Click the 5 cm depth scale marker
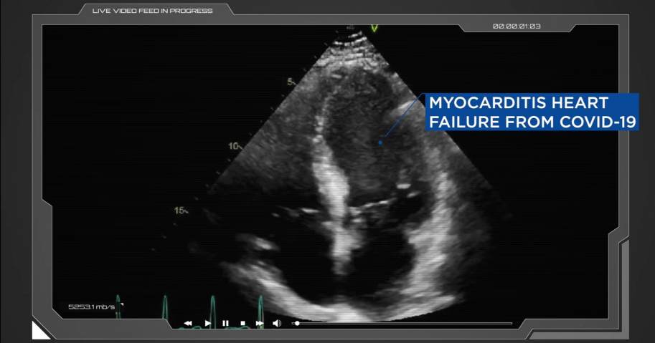 (291, 82)
